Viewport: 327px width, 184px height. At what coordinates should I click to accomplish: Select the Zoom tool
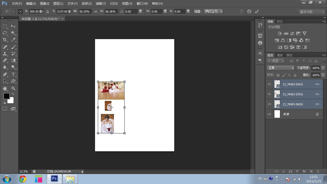(13, 88)
